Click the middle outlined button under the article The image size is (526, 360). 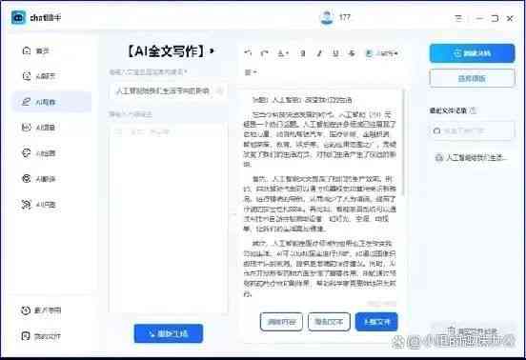(329, 322)
